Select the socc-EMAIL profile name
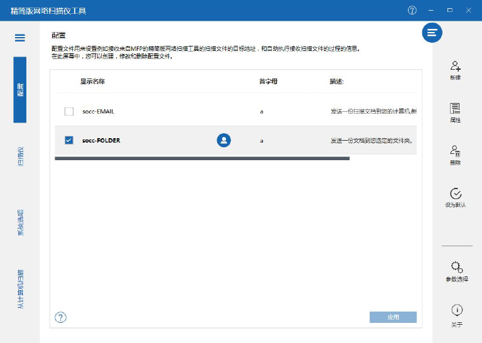Image resolution: width=482 pixels, height=343 pixels. pos(99,112)
